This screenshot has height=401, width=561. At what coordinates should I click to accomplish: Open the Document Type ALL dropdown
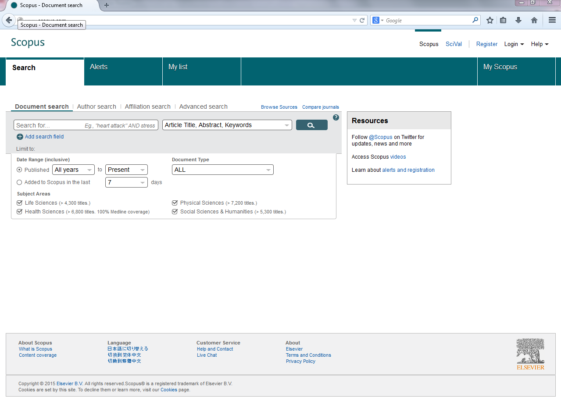pyautogui.click(x=223, y=170)
